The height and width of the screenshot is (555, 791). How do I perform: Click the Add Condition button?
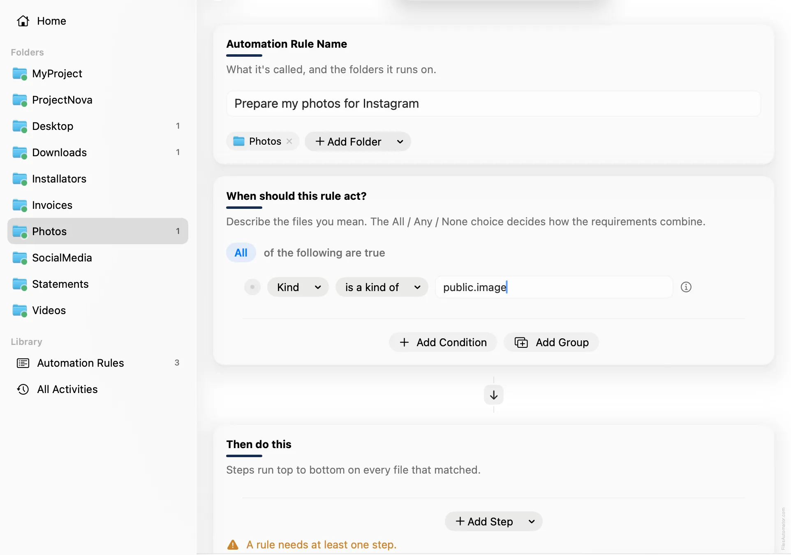point(443,342)
